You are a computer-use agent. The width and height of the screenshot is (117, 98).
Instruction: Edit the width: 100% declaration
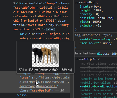tap(90, 22)
